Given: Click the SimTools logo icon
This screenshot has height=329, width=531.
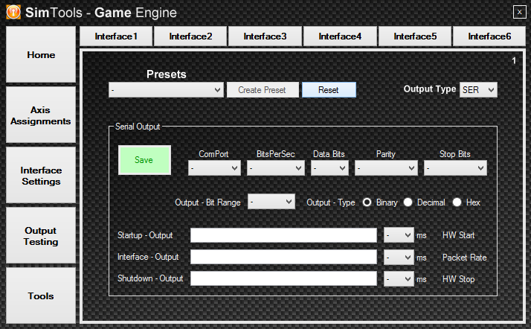Looking at the screenshot, I should point(13,12).
